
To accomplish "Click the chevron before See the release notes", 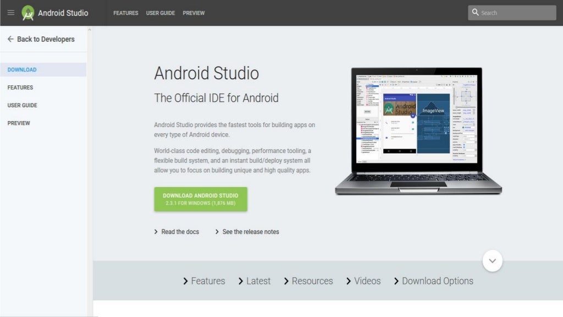I will [x=217, y=232].
